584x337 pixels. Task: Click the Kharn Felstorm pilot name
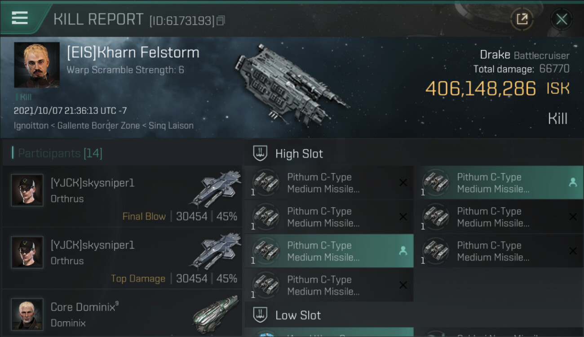[133, 53]
